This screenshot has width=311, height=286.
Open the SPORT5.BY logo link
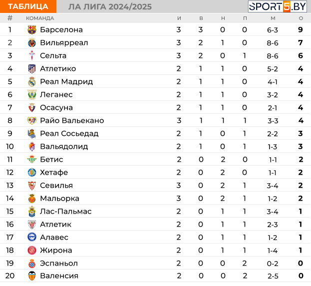coord(278,6)
